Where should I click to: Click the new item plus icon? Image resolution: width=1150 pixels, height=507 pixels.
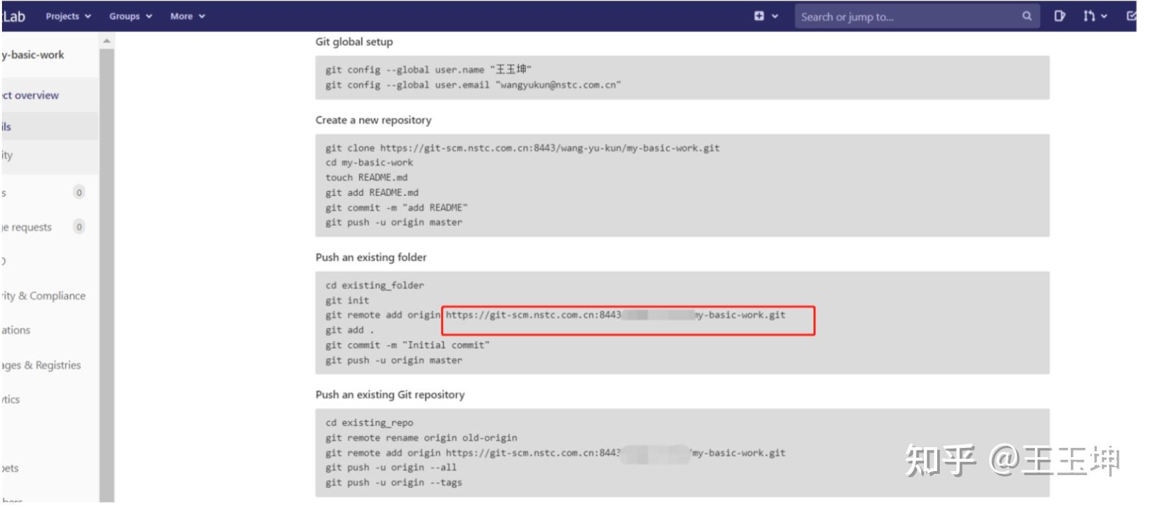(759, 16)
